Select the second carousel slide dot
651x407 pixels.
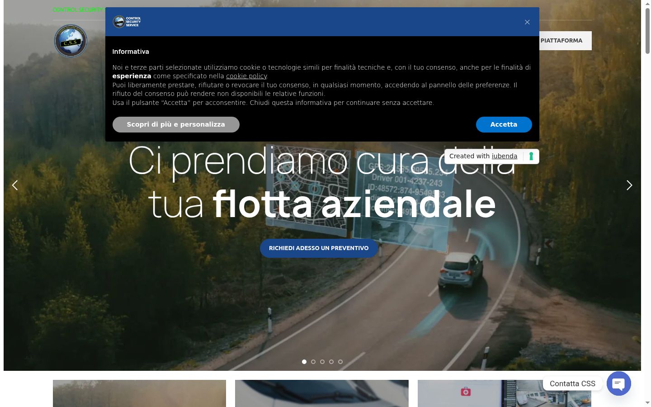click(x=313, y=362)
